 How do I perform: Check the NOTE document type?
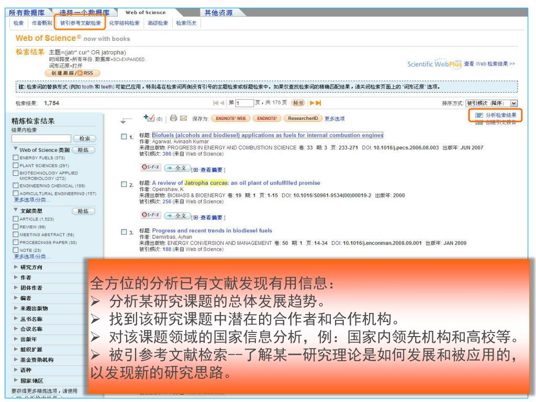(15, 250)
